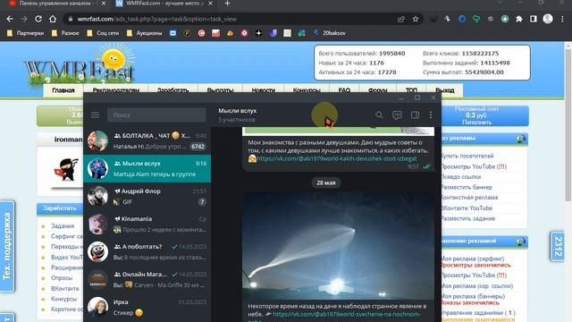Open Андрей Флор channel chat
Image resolution: width=572 pixels, height=322 pixels.
coord(147,197)
